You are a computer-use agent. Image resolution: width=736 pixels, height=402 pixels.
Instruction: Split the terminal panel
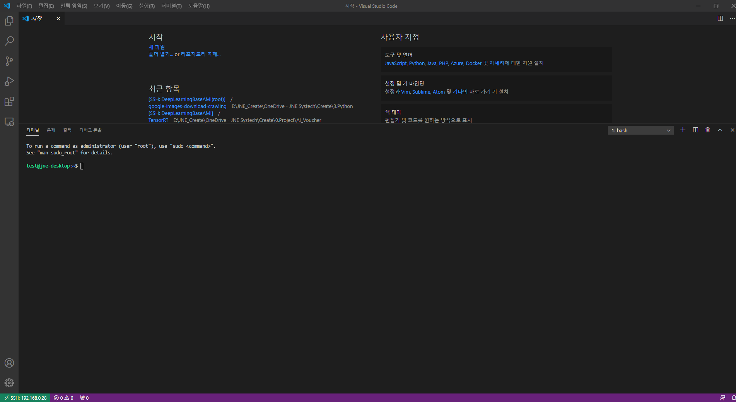coord(695,130)
